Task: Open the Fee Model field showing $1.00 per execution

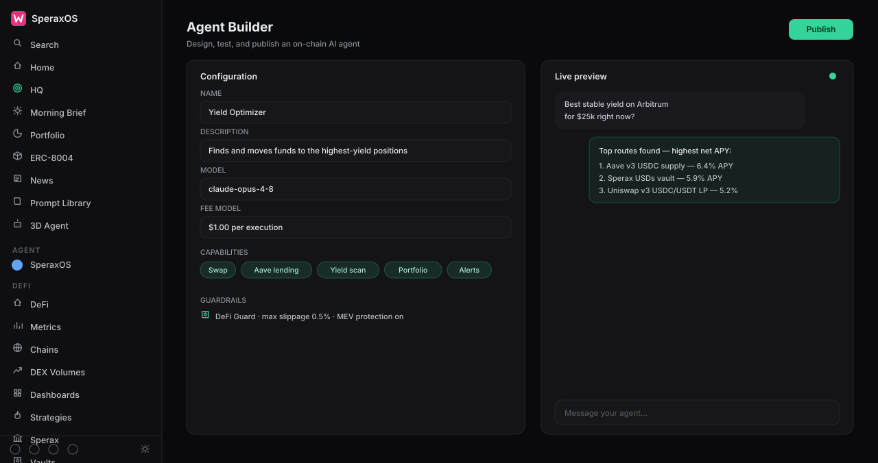Action: tap(355, 227)
